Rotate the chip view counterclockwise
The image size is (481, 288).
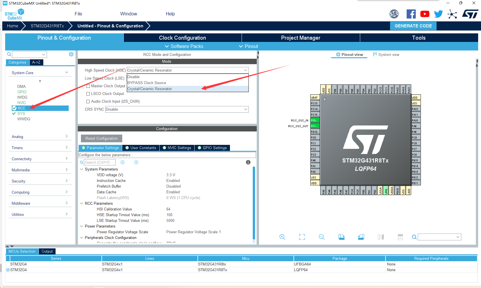[x=361, y=237]
